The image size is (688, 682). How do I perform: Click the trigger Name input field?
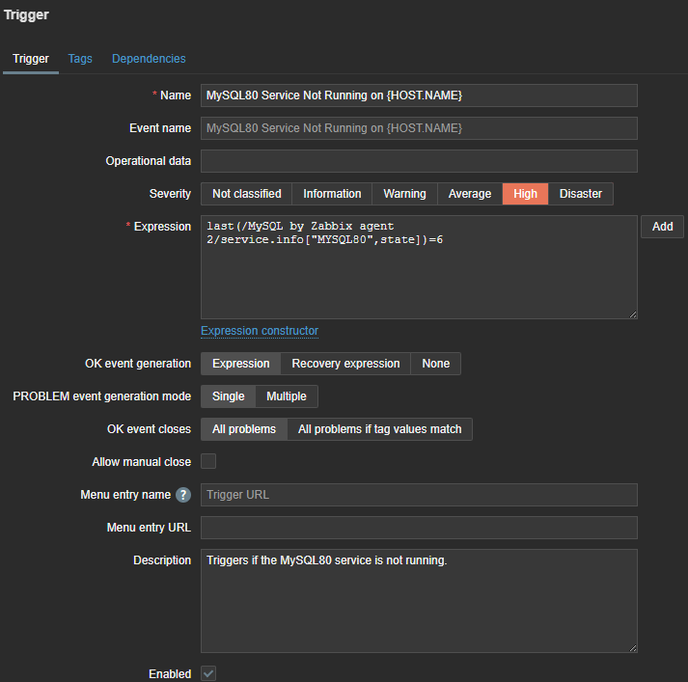click(x=419, y=95)
